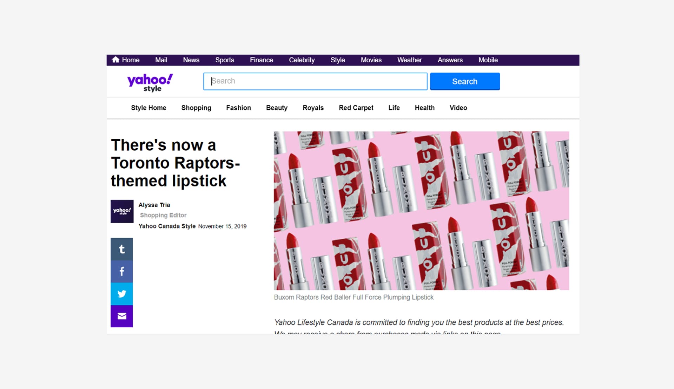Viewport: 674px width, 389px height.
Task: Click the author's Yahoo Style avatar
Action: (x=122, y=211)
